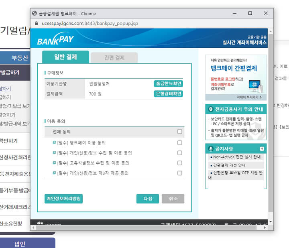This screenshot has width=289, height=248.
Task: Select the 부동산 tab in background page
Action: [x=15, y=58]
